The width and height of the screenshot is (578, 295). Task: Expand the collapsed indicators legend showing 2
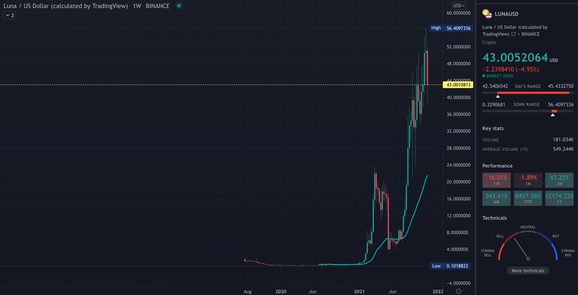click(9, 15)
